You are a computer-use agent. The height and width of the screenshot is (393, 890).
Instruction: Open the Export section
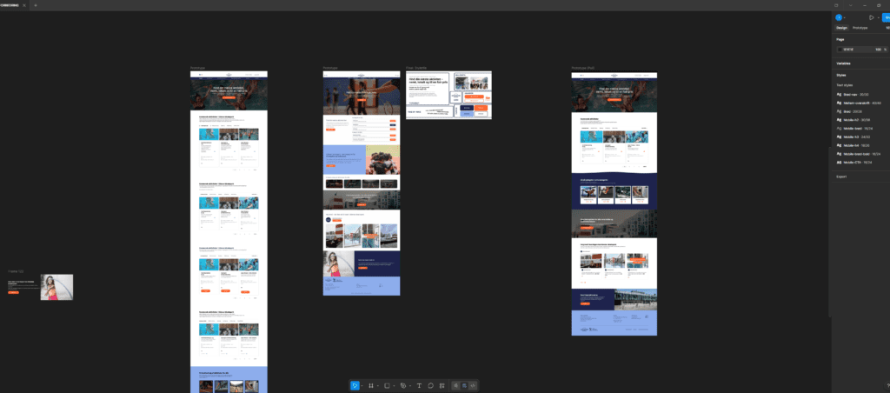coord(841,176)
